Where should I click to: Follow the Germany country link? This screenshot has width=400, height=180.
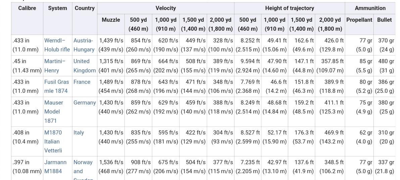click(85, 103)
